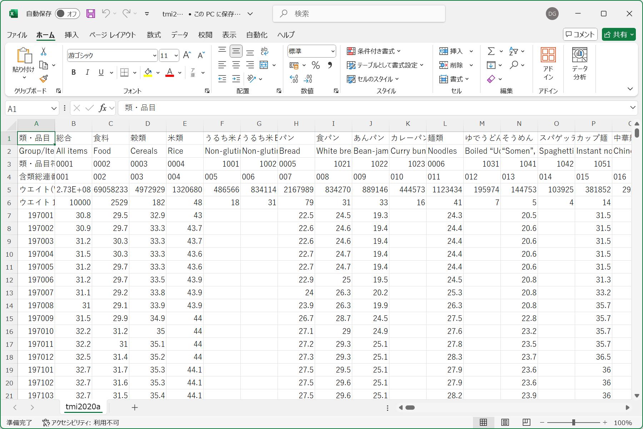Screen dimensions: 643x429
Task: Add a new sheet with plus button
Action: click(x=135, y=407)
